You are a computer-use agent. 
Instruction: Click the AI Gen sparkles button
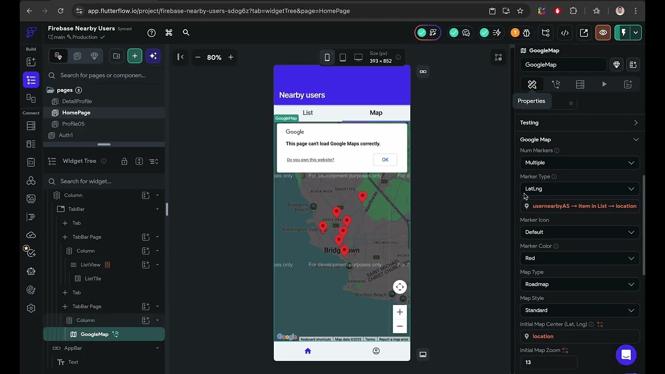[153, 56]
